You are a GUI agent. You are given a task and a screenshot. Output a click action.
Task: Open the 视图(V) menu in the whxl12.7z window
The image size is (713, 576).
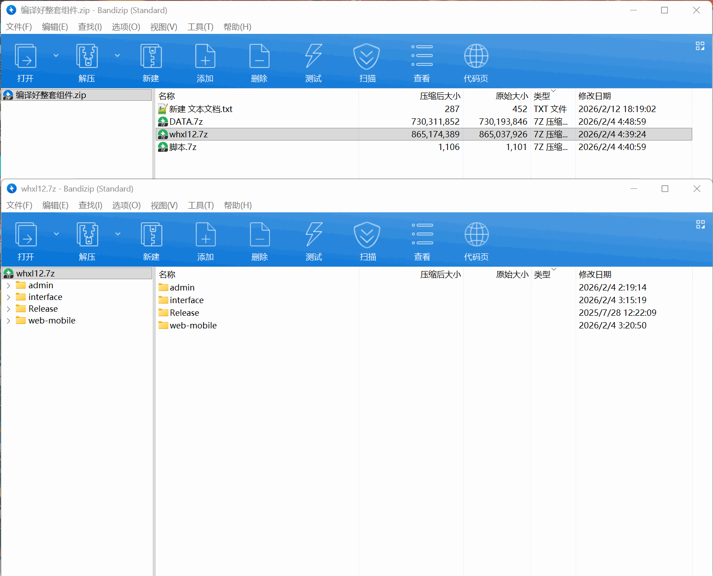click(164, 206)
